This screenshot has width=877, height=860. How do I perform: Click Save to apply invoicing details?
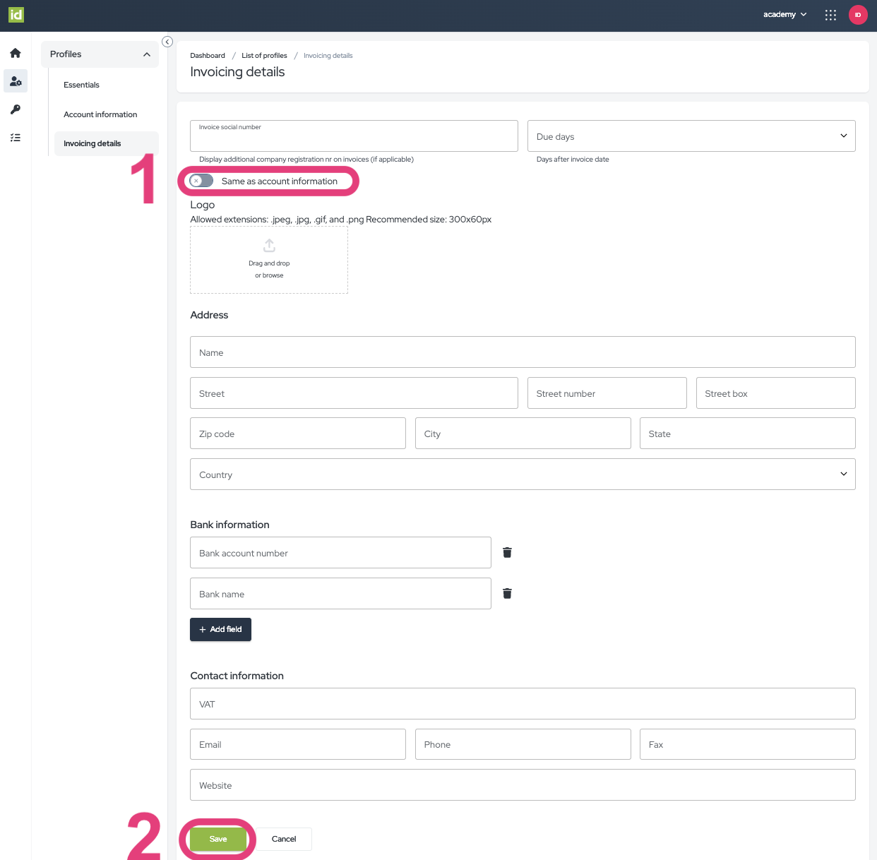[x=217, y=839]
